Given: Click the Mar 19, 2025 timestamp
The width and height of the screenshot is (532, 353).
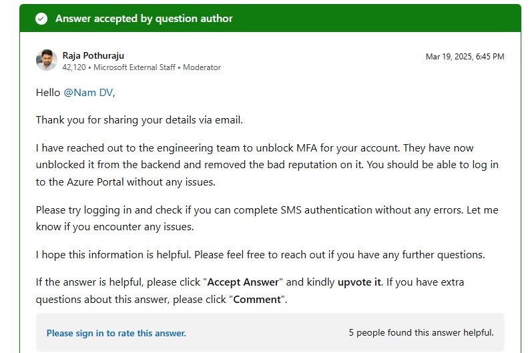Looking at the screenshot, I should [x=465, y=57].
